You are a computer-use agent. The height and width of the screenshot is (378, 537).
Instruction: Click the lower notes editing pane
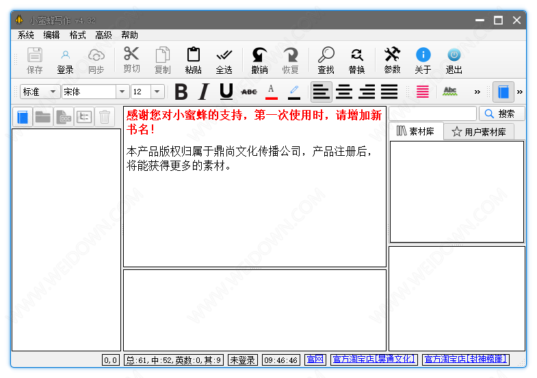coord(254,310)
